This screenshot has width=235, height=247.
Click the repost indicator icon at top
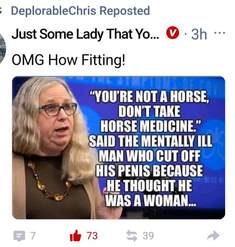[x=1, y=10]
